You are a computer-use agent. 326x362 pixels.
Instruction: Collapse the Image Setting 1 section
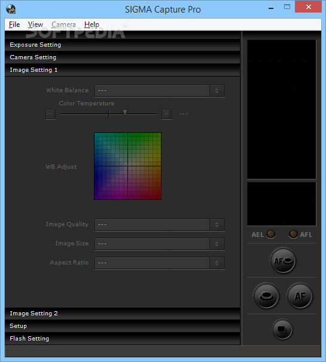tap(123, 70)
